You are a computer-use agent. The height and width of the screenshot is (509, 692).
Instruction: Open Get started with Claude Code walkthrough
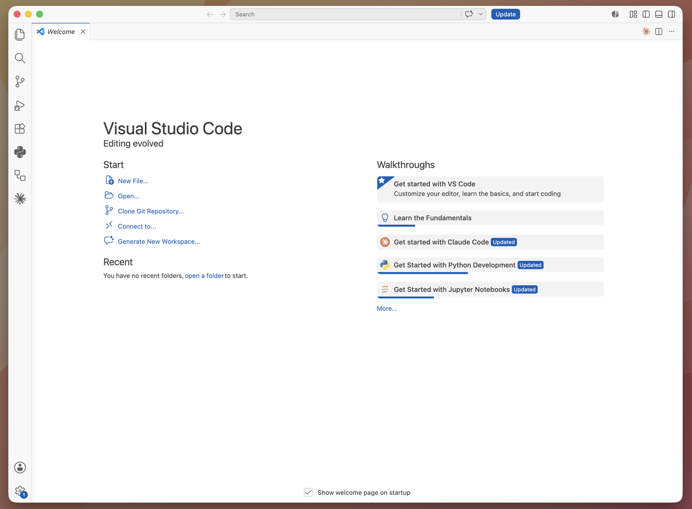coord(490,242)
